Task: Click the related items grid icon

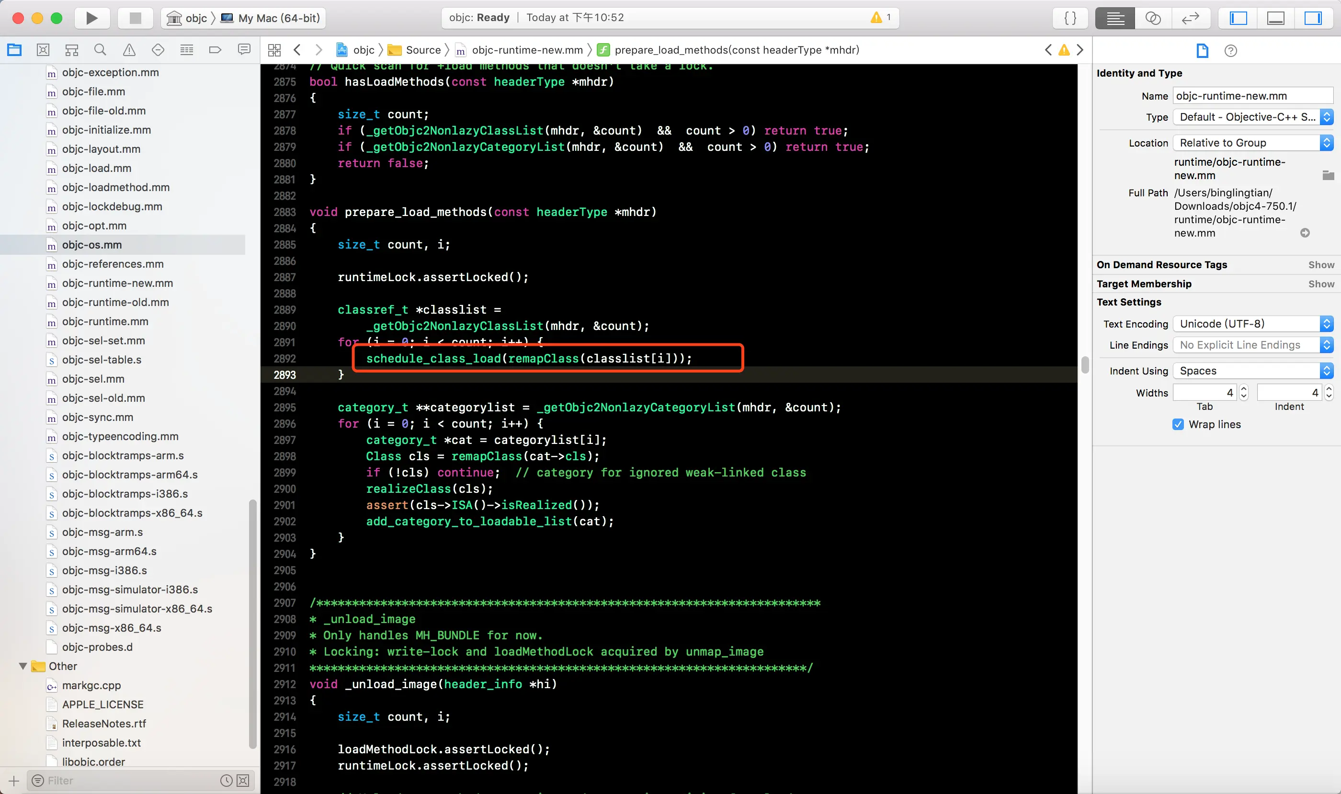Action: (x=274, y=50)
